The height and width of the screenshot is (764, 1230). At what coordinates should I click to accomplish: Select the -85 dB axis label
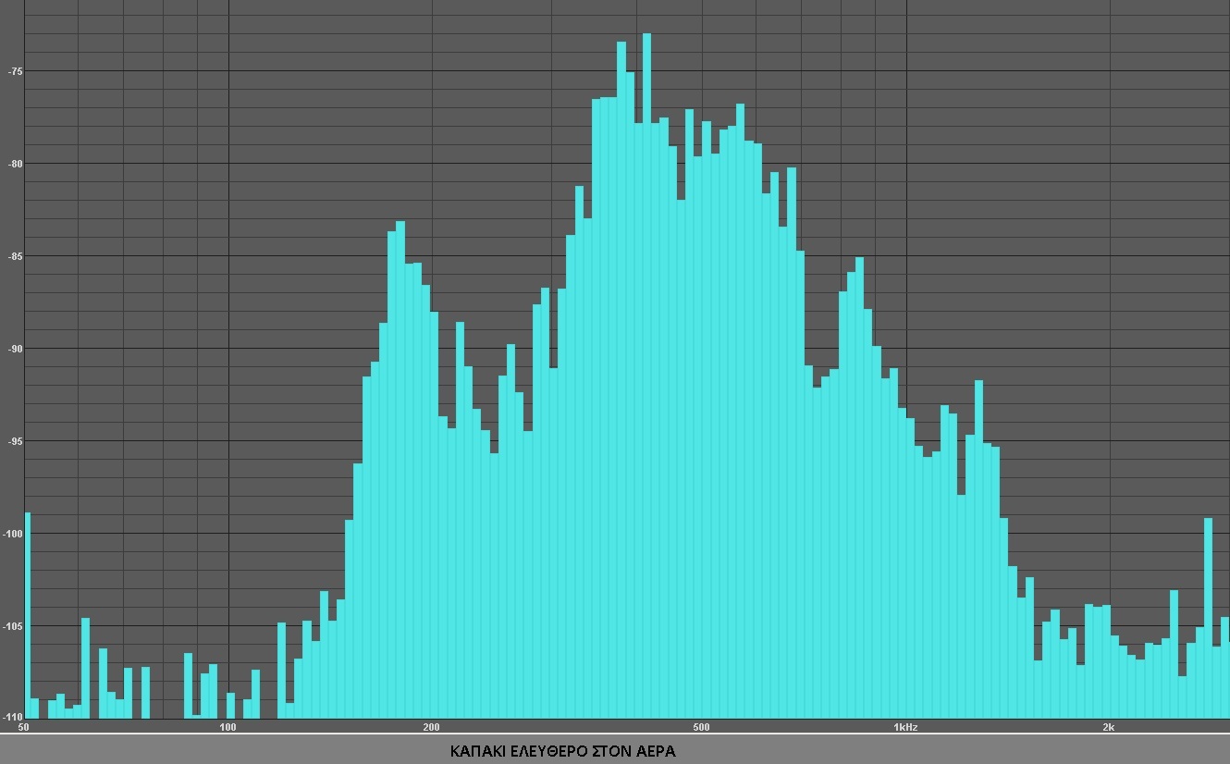tap(15, 256)
